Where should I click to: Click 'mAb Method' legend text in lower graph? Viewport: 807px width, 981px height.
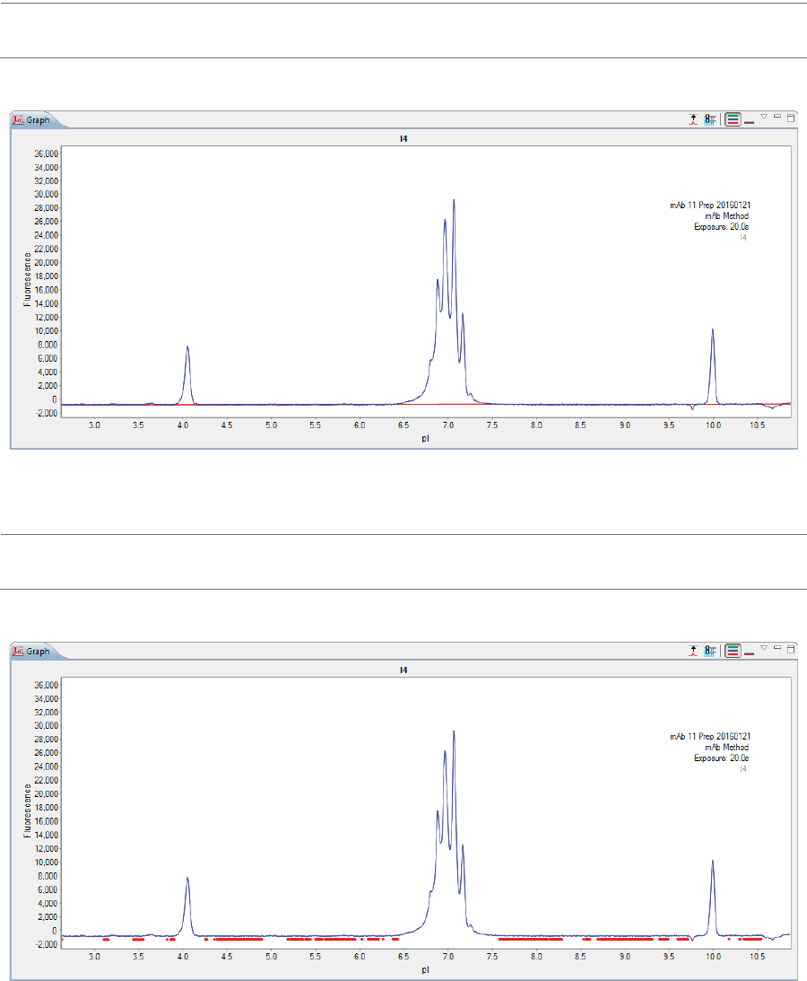tap(727, 747)
